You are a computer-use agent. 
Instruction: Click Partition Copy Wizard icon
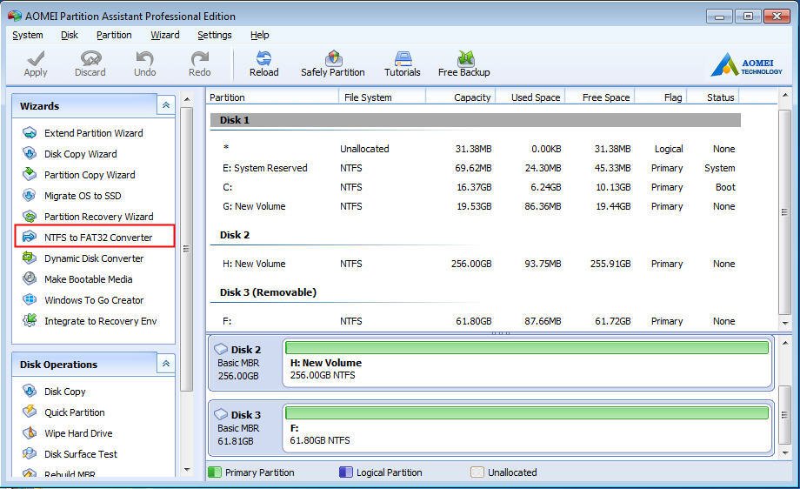click(30, 175)
